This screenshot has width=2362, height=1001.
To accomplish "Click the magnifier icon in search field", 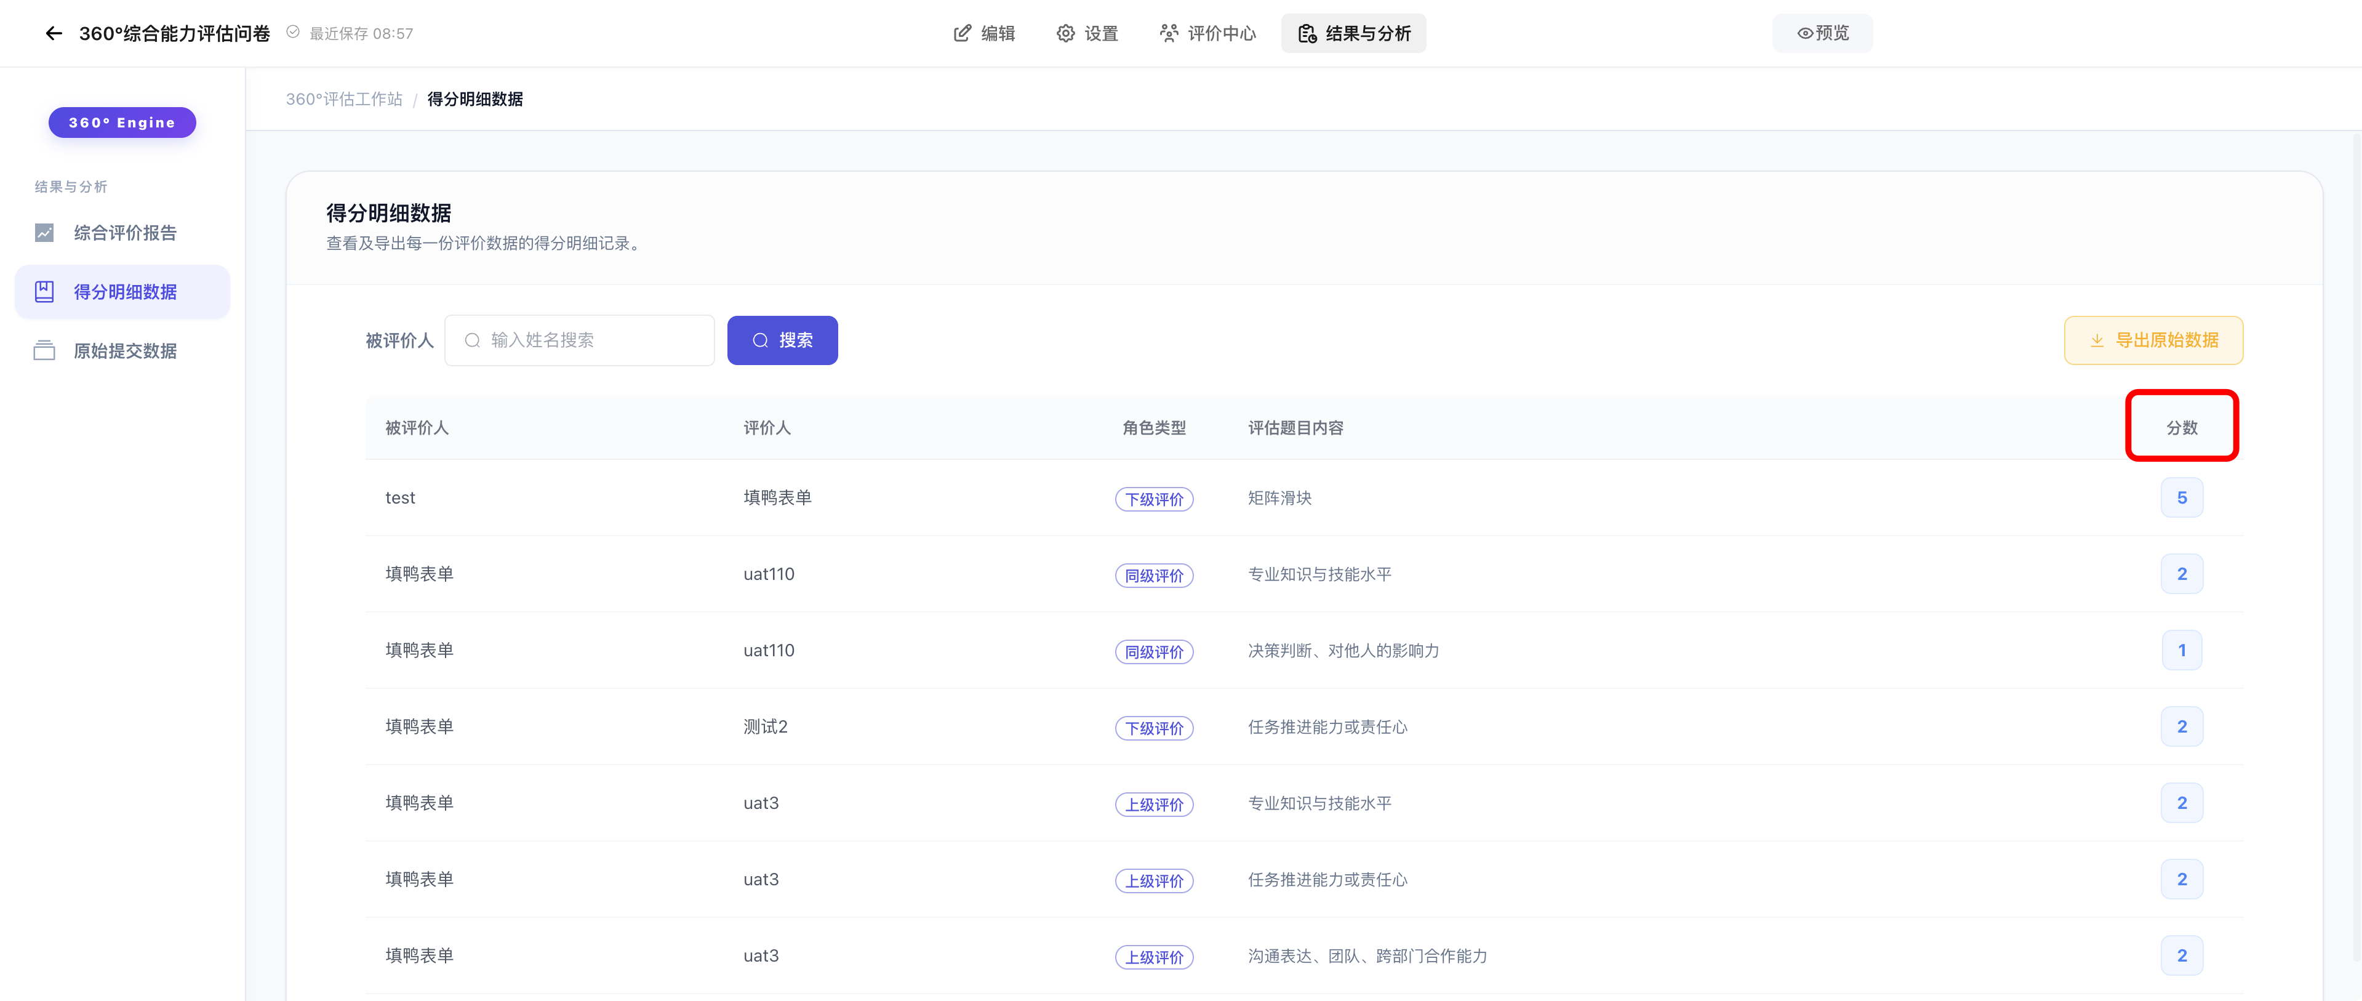I will [x=472, y=340].
